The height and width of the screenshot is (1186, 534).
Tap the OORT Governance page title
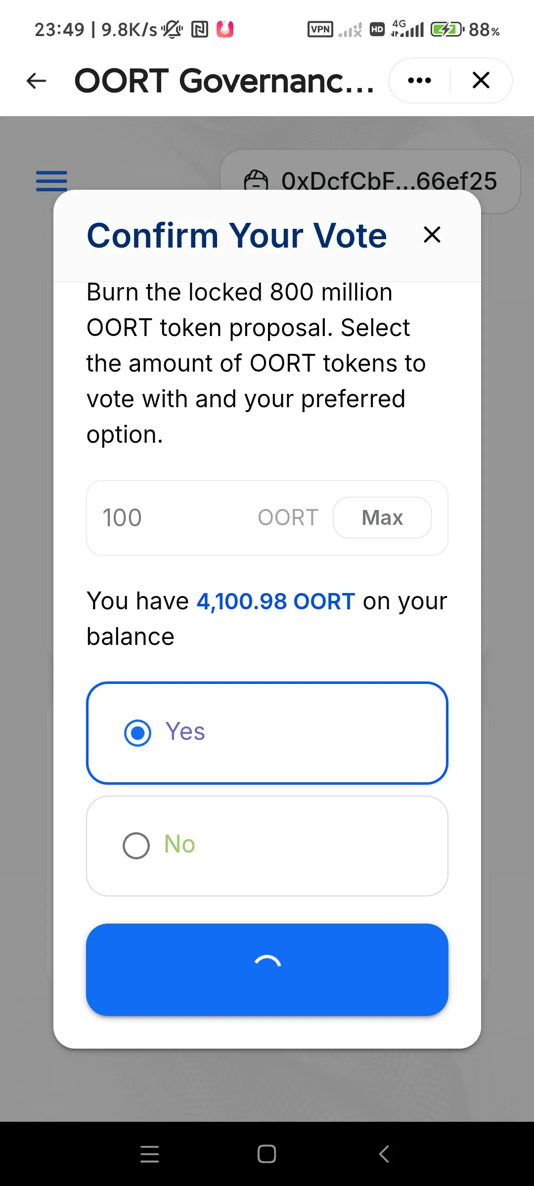coord(224,81)
